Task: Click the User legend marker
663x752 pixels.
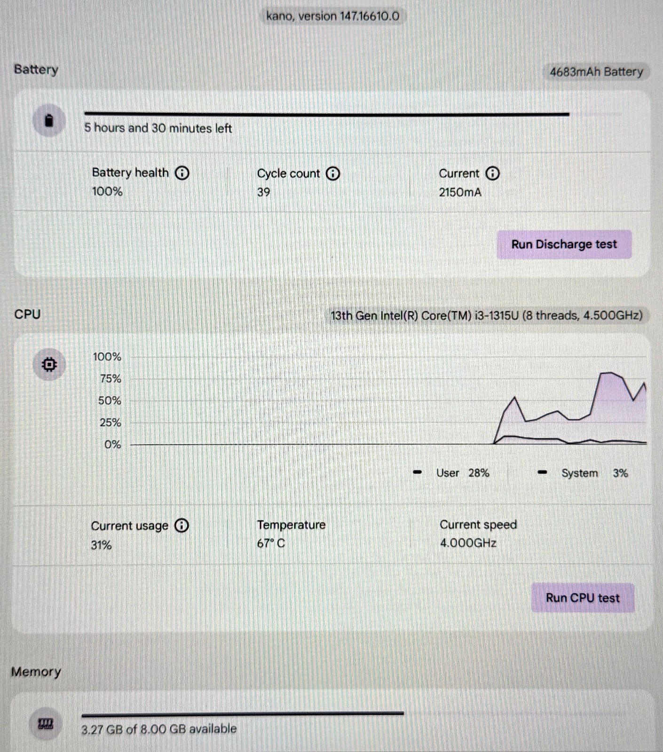Action: coord(417,472)
